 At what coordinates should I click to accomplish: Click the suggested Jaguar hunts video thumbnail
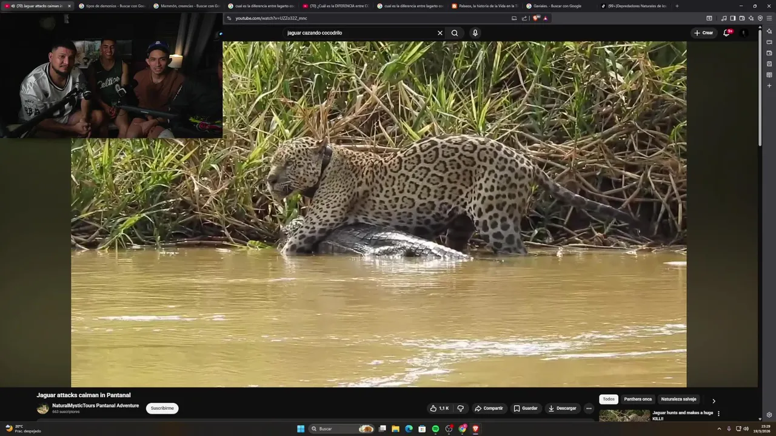tap(624, 416)
